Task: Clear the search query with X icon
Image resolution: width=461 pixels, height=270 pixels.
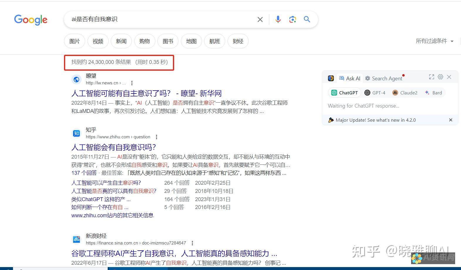Action: click(260, 19)
